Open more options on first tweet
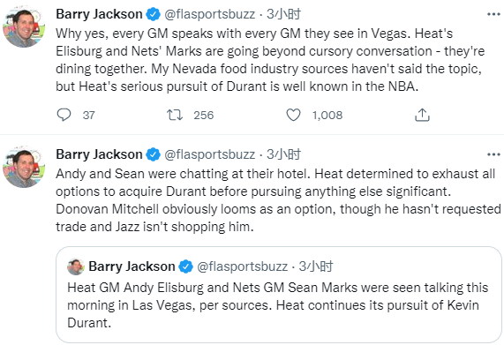Viewport: 504px width, 345px height. coord(493,14)
